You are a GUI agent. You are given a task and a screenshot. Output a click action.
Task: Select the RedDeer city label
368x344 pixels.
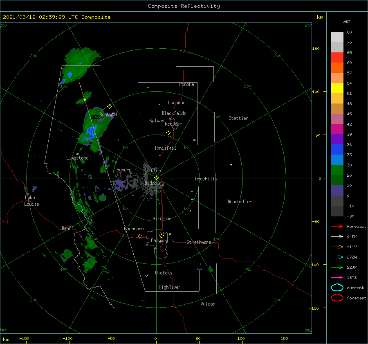click(x=173, y=124)
